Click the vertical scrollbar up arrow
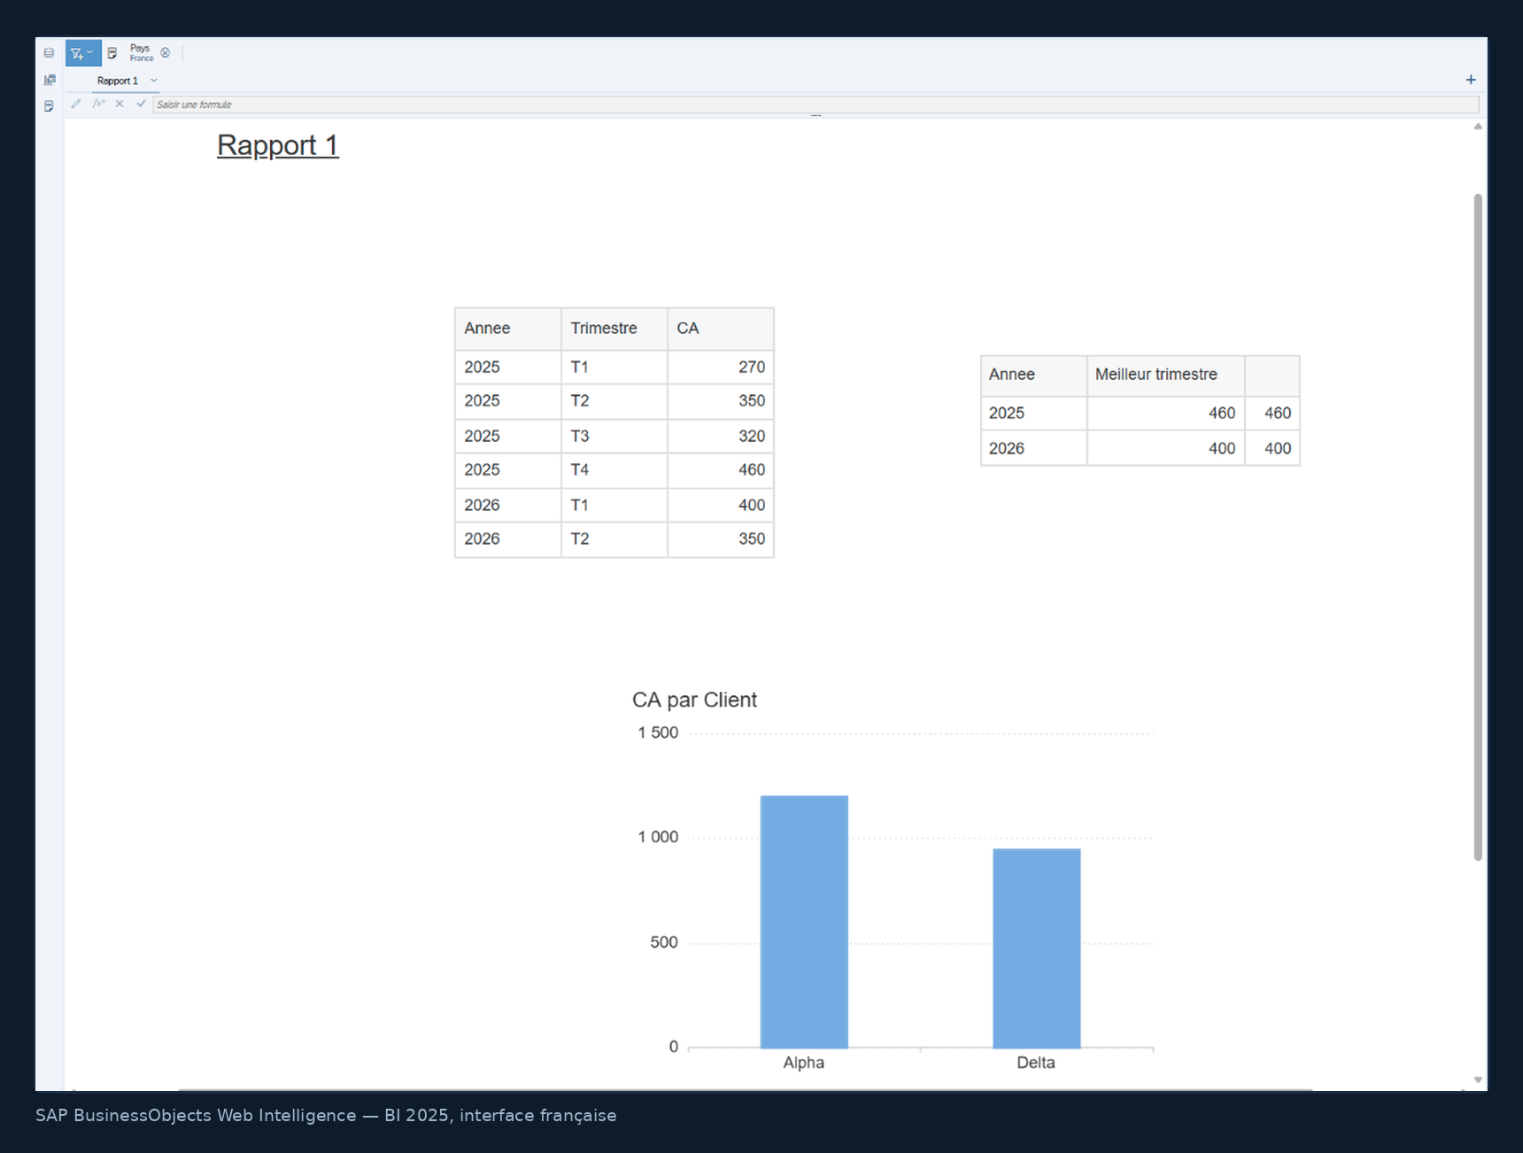 pos(1478,127)
